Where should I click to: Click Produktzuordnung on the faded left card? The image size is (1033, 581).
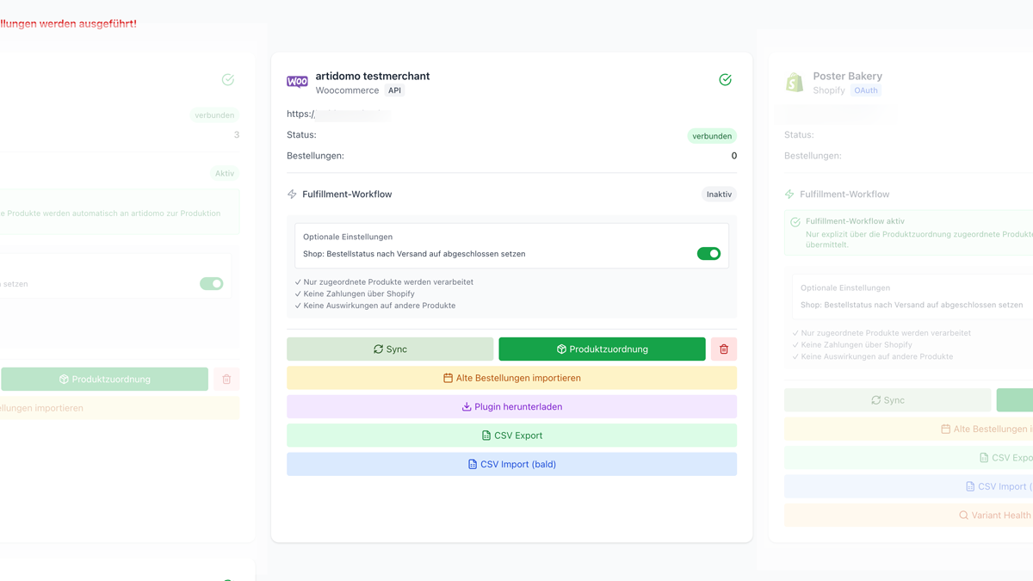pyautogui.click(x=104, y=379)
